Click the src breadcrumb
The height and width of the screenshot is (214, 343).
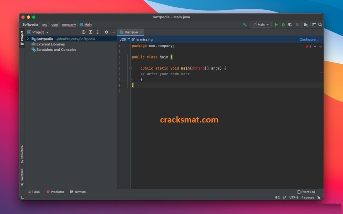[45, 25]
